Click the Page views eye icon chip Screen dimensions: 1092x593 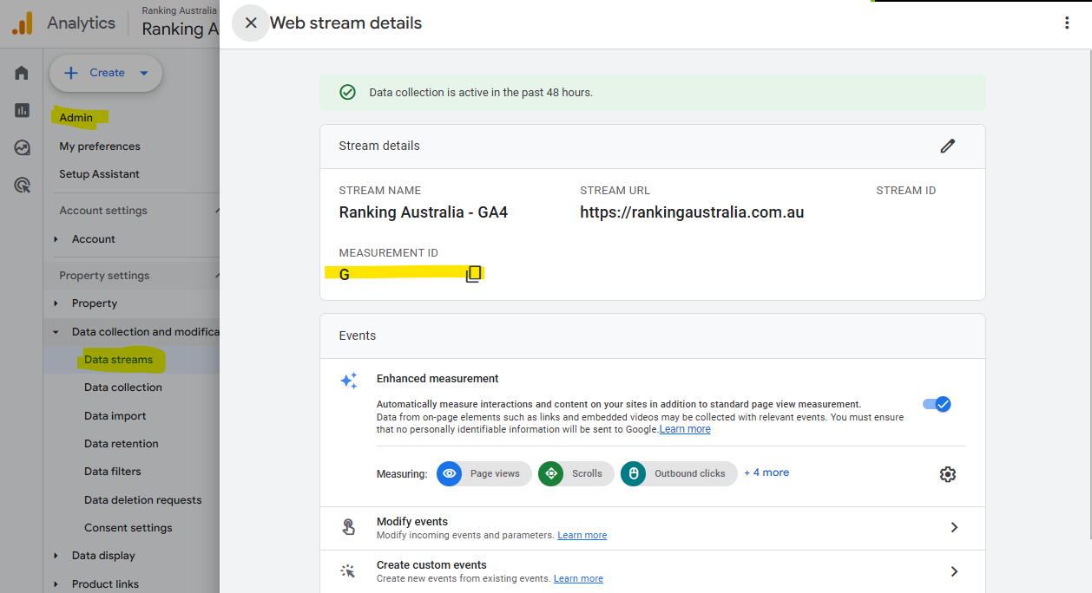point(449,473)
